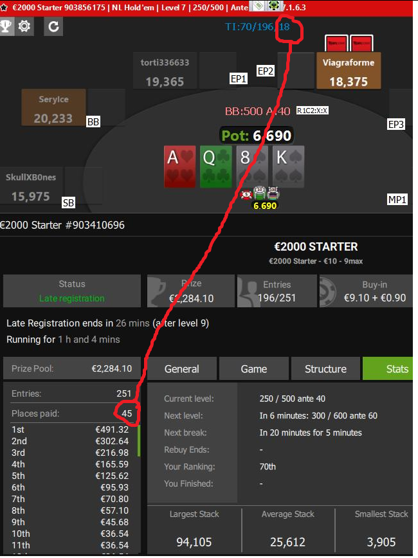Select torti336633 player seat
The image size is (418, 558).
coord(165,71)
